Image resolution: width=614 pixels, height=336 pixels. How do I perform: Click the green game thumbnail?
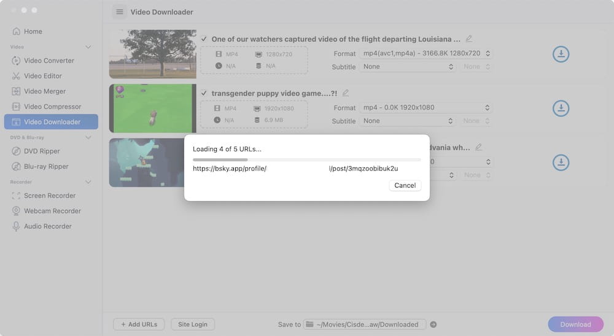153,109
